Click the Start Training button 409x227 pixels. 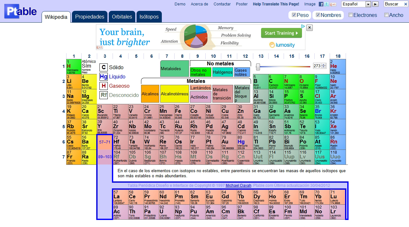281,33
